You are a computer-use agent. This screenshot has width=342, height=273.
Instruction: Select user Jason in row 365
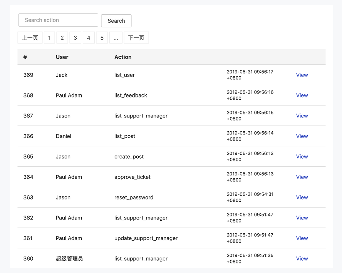click(63, 157)
